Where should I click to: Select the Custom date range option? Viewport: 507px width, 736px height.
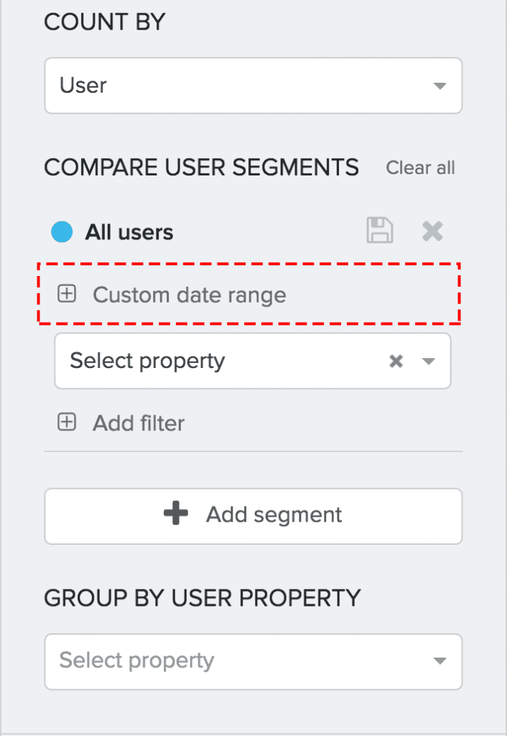190,295
